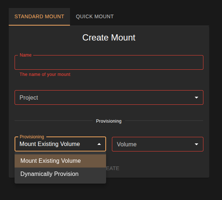Click the 'Project' placeholder text
This screenshot has height=200, width=222.
(29, 98)
